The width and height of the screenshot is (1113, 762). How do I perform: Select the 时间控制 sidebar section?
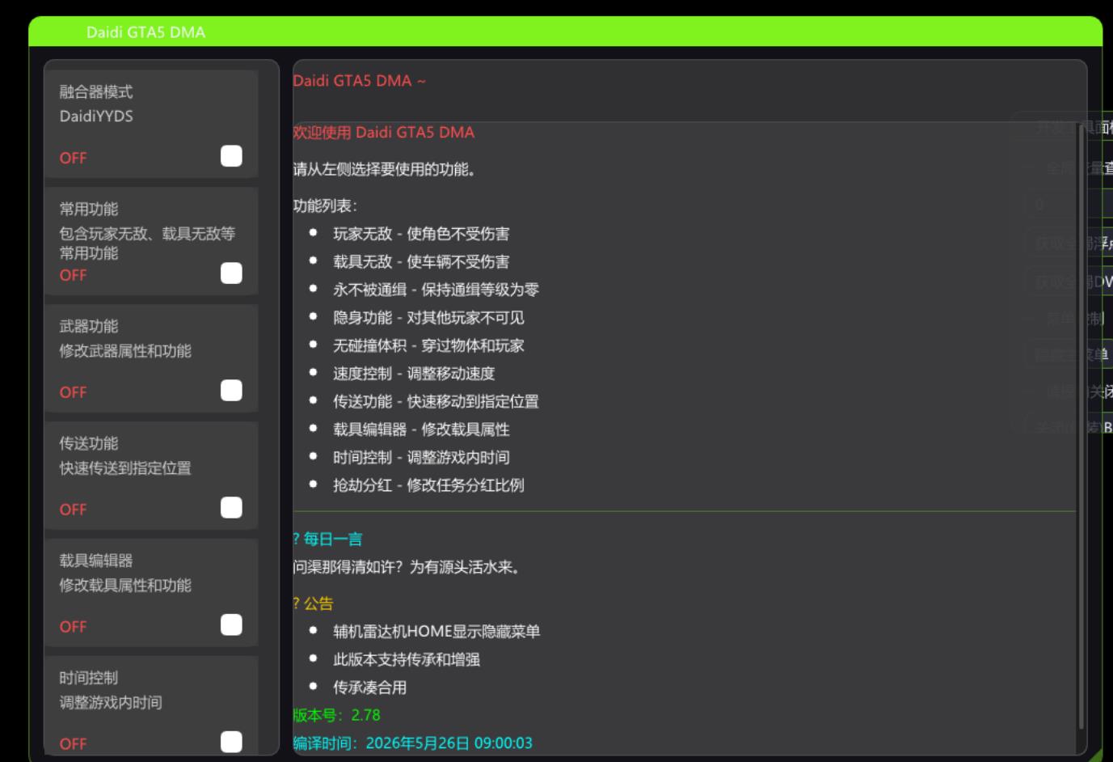[151, 706]
